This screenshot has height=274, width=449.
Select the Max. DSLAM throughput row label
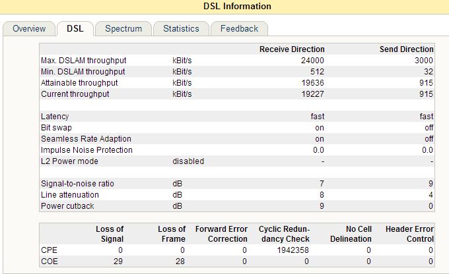(x=83, y=61)
